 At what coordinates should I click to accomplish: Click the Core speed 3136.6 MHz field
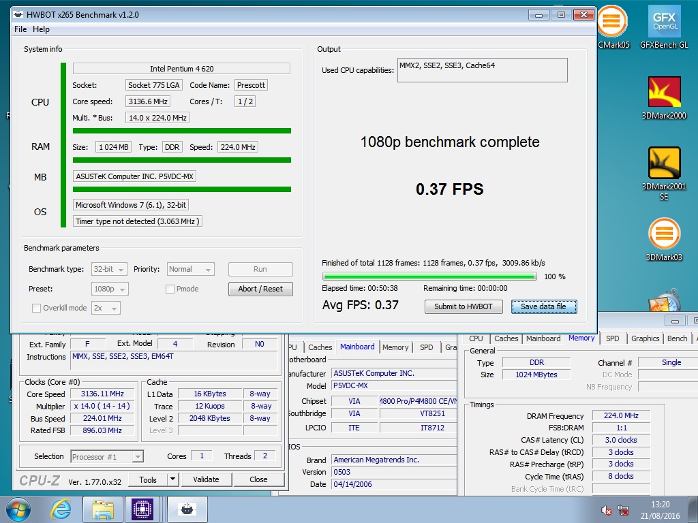[x=148, y=101]
